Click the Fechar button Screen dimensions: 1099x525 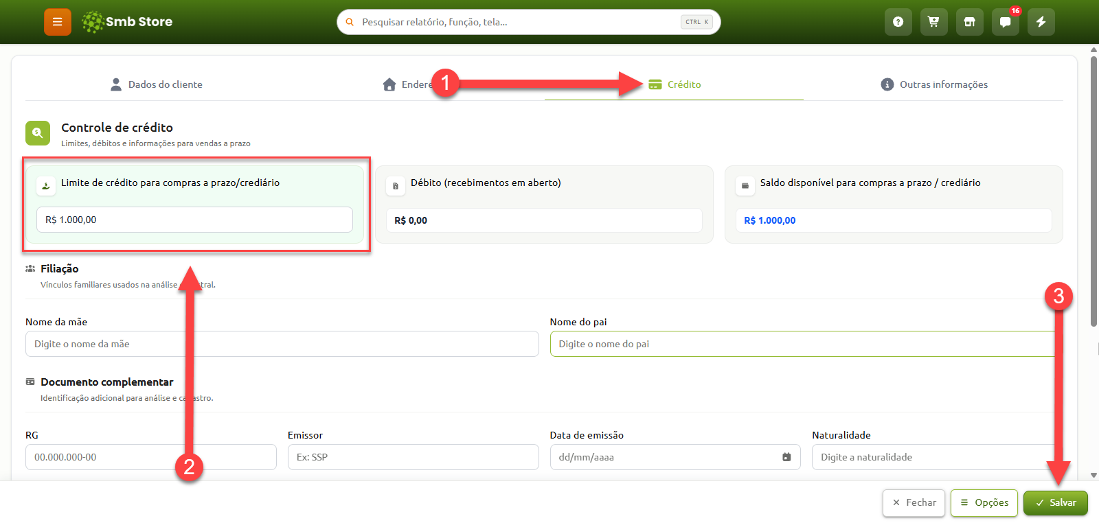(914, 503)
